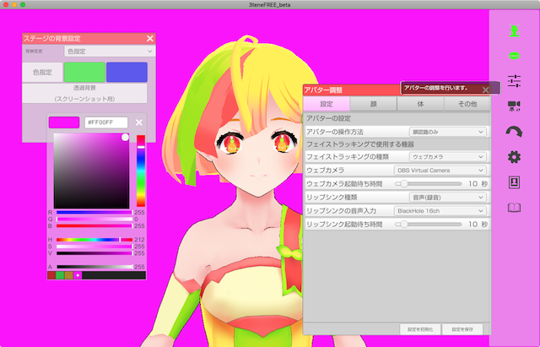The image size is (540, 347).
Task: Click the 透過背景 (スクリーンショット用) button
Action: [84, 94]
